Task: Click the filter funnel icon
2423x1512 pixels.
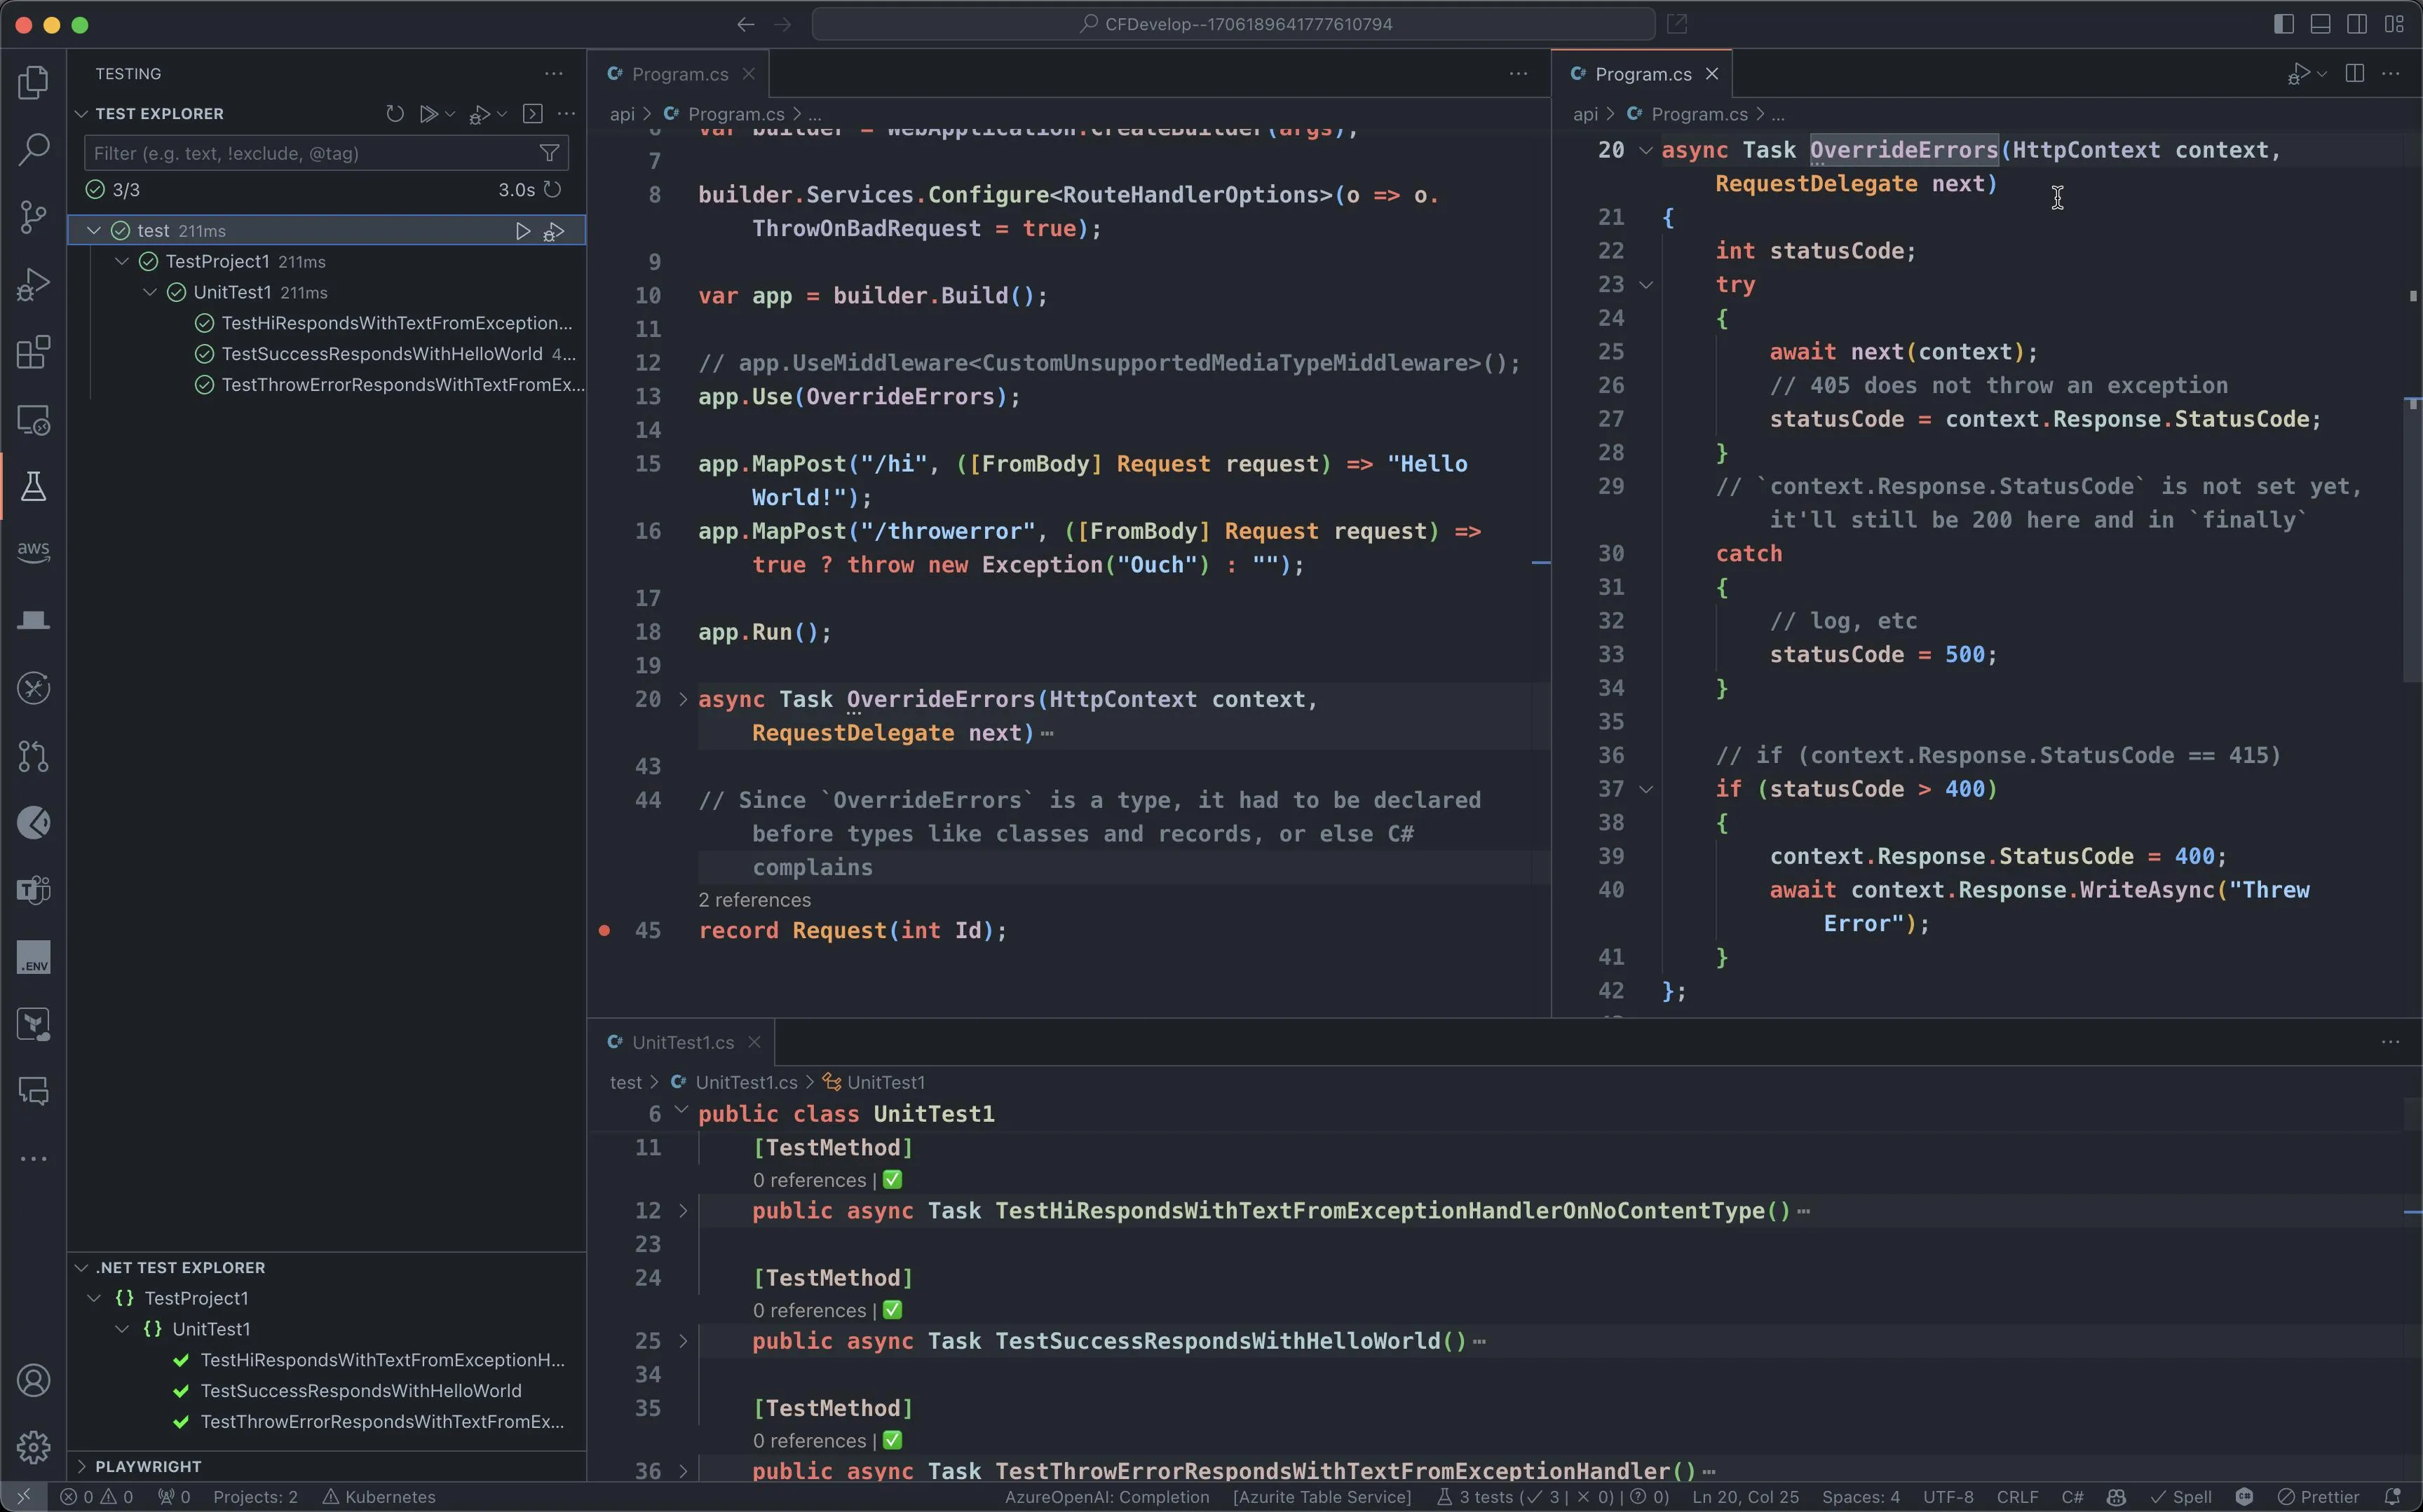Action: point(549,153)
